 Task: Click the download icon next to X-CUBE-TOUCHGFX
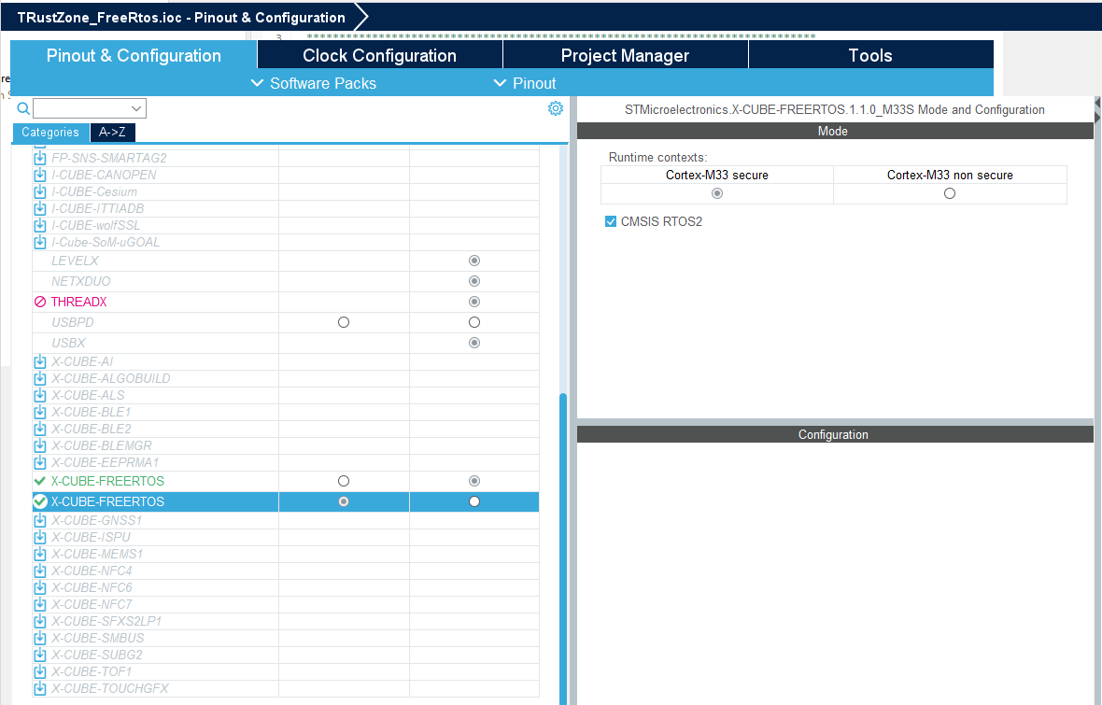point(39,687)
